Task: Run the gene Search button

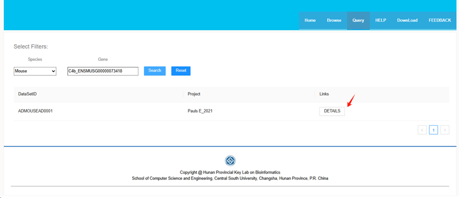Action: pos(154,71)
